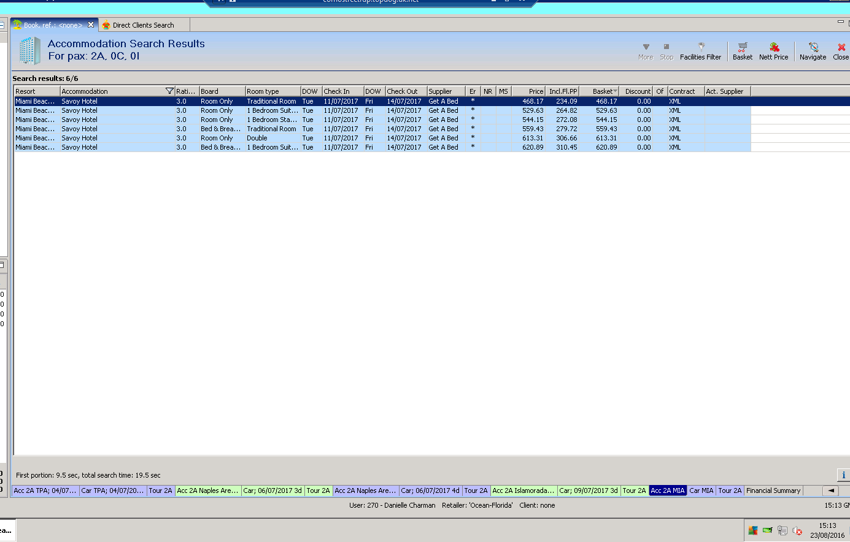Click the muted volume tray icon
The height and width of the screenshot is (542, 850).
coord(797,531)
